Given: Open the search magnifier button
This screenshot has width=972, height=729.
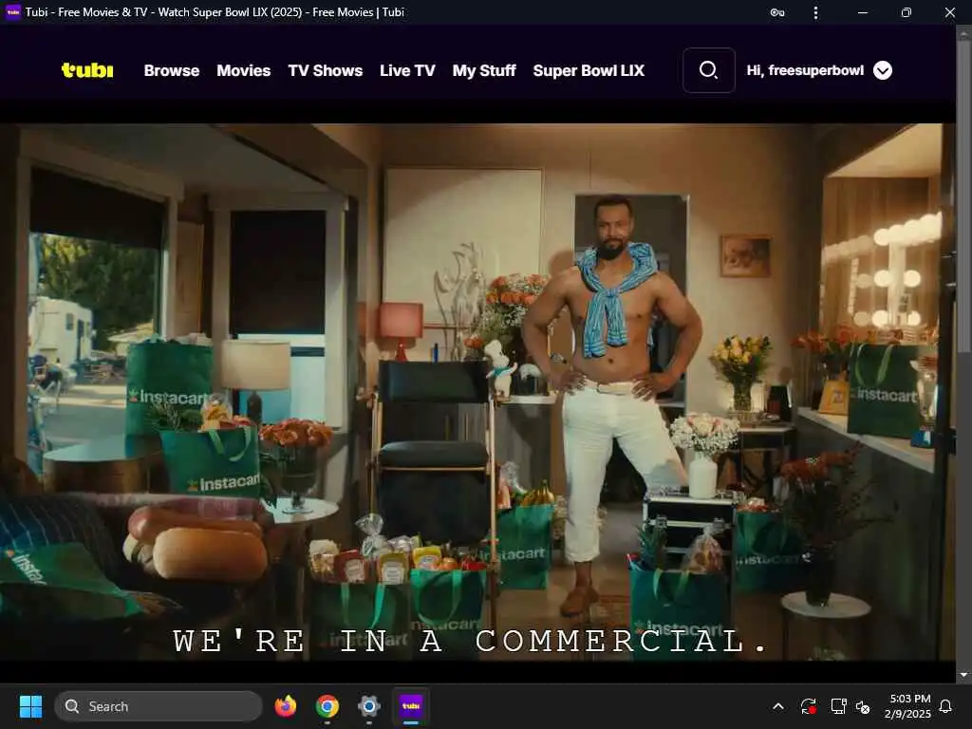Looking at the screenshot, I should click(x=708, y=70).
